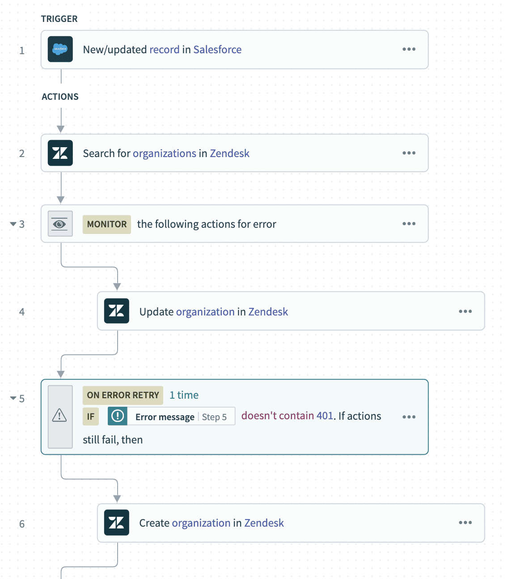The height and width of the screenshot is (579, 508).
Task: Click the Salesforce link in the trigger
Action: pos(217,49)
